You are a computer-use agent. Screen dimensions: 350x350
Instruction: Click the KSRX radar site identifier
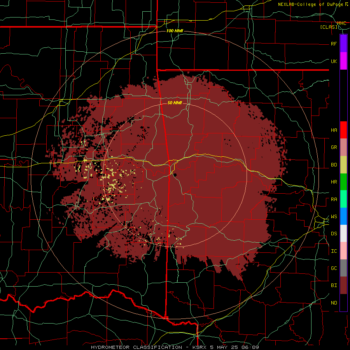click(199, 347)
